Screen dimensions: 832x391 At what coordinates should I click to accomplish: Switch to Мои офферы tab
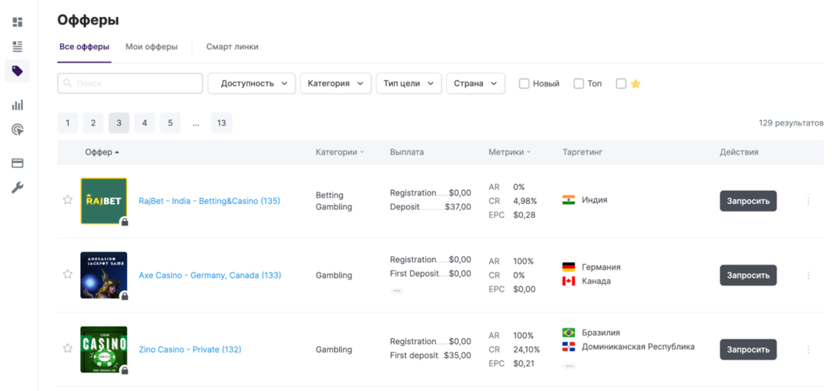(152, 47)
